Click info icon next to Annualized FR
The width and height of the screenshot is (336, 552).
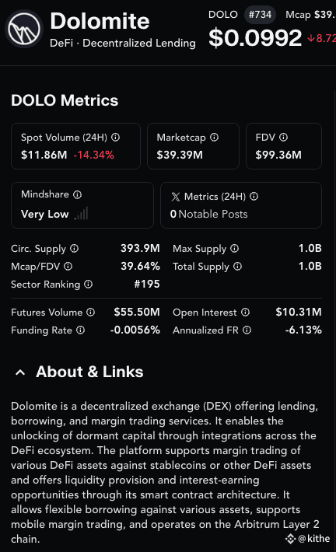247,330
